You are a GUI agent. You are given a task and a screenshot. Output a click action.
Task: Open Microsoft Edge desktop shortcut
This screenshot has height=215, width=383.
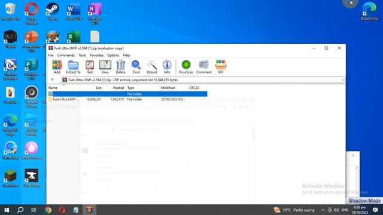pyautogui.click(x=10, y=125)
